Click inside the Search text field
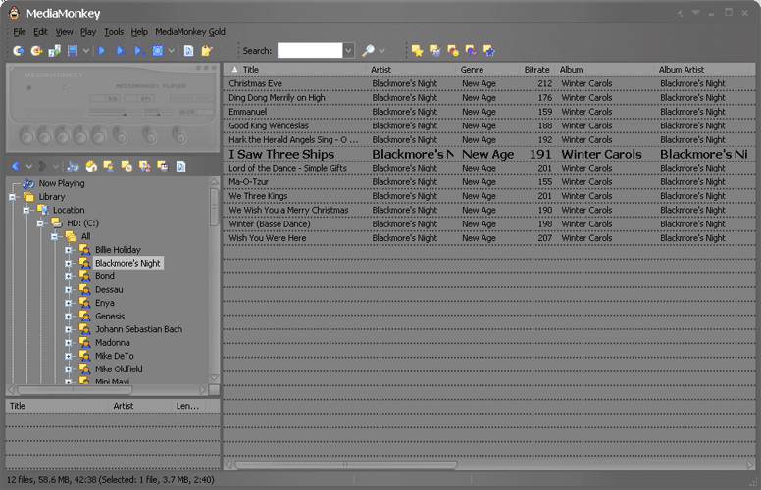The image size is (761, 490). (x=310, y=50)
